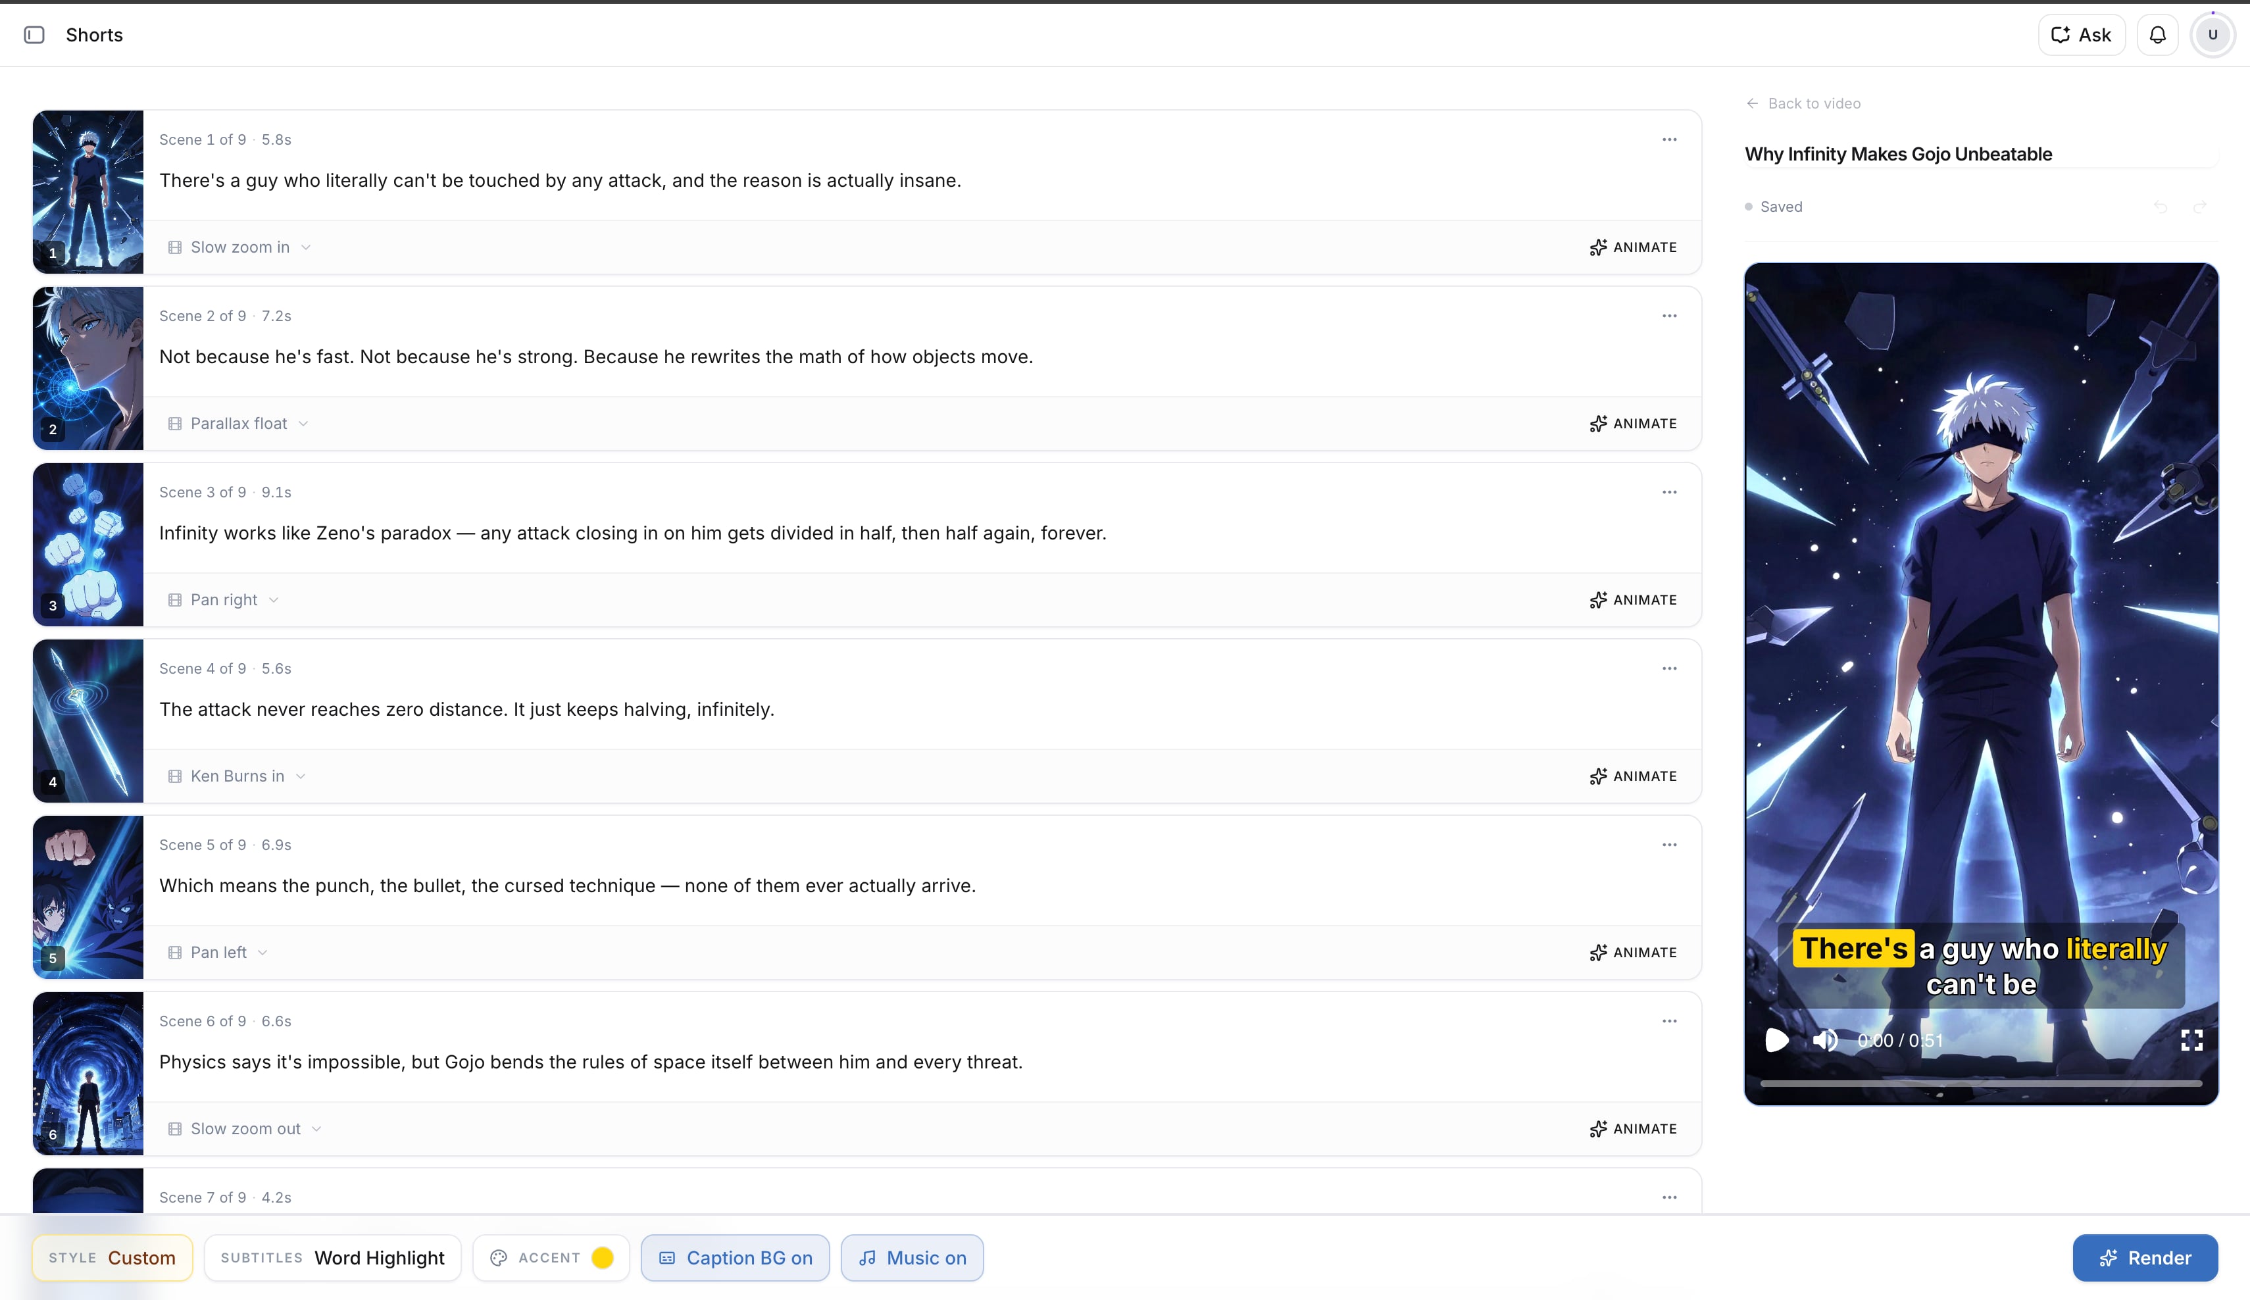Open more options for Scene 1
Screen dimensions: 2250x1300
point(1668,139)
